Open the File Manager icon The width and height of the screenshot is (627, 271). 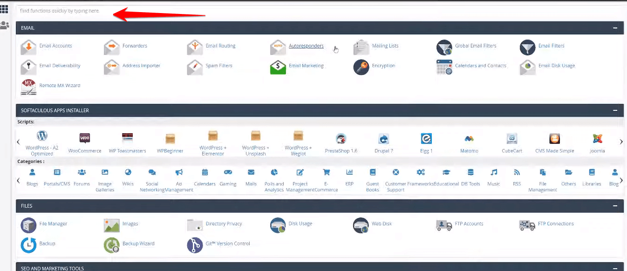pyautogui.click(x=28, y=225)
